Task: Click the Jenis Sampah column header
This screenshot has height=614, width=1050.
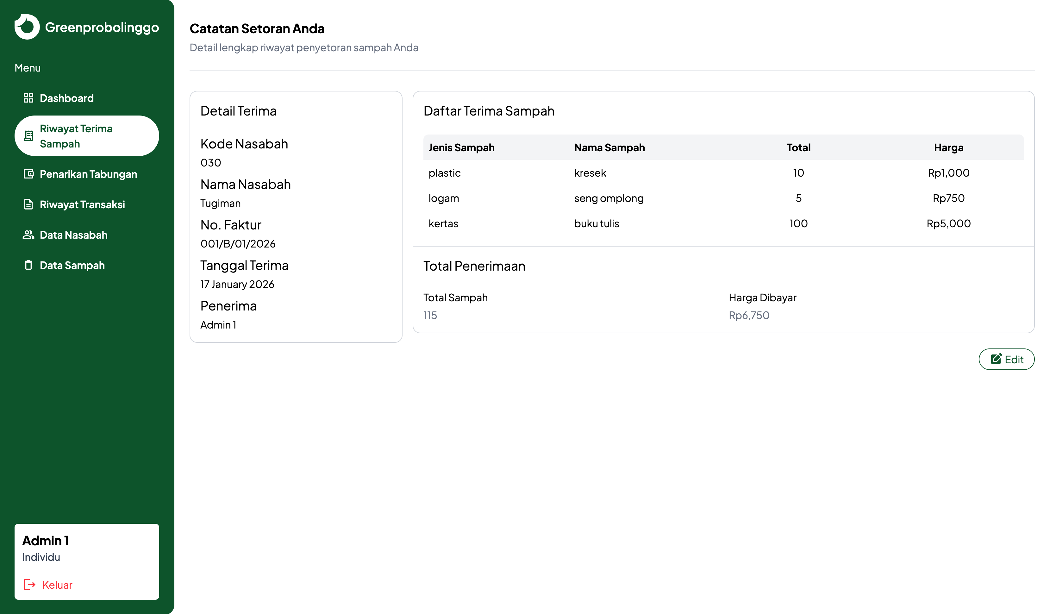Action: tap(461, 147)
